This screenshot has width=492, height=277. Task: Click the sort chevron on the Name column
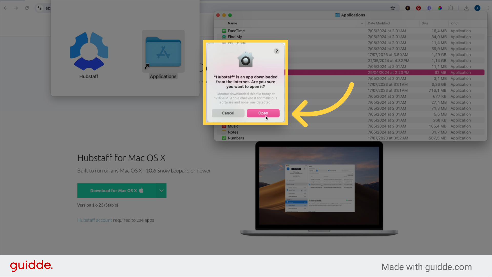pos(362,23)
